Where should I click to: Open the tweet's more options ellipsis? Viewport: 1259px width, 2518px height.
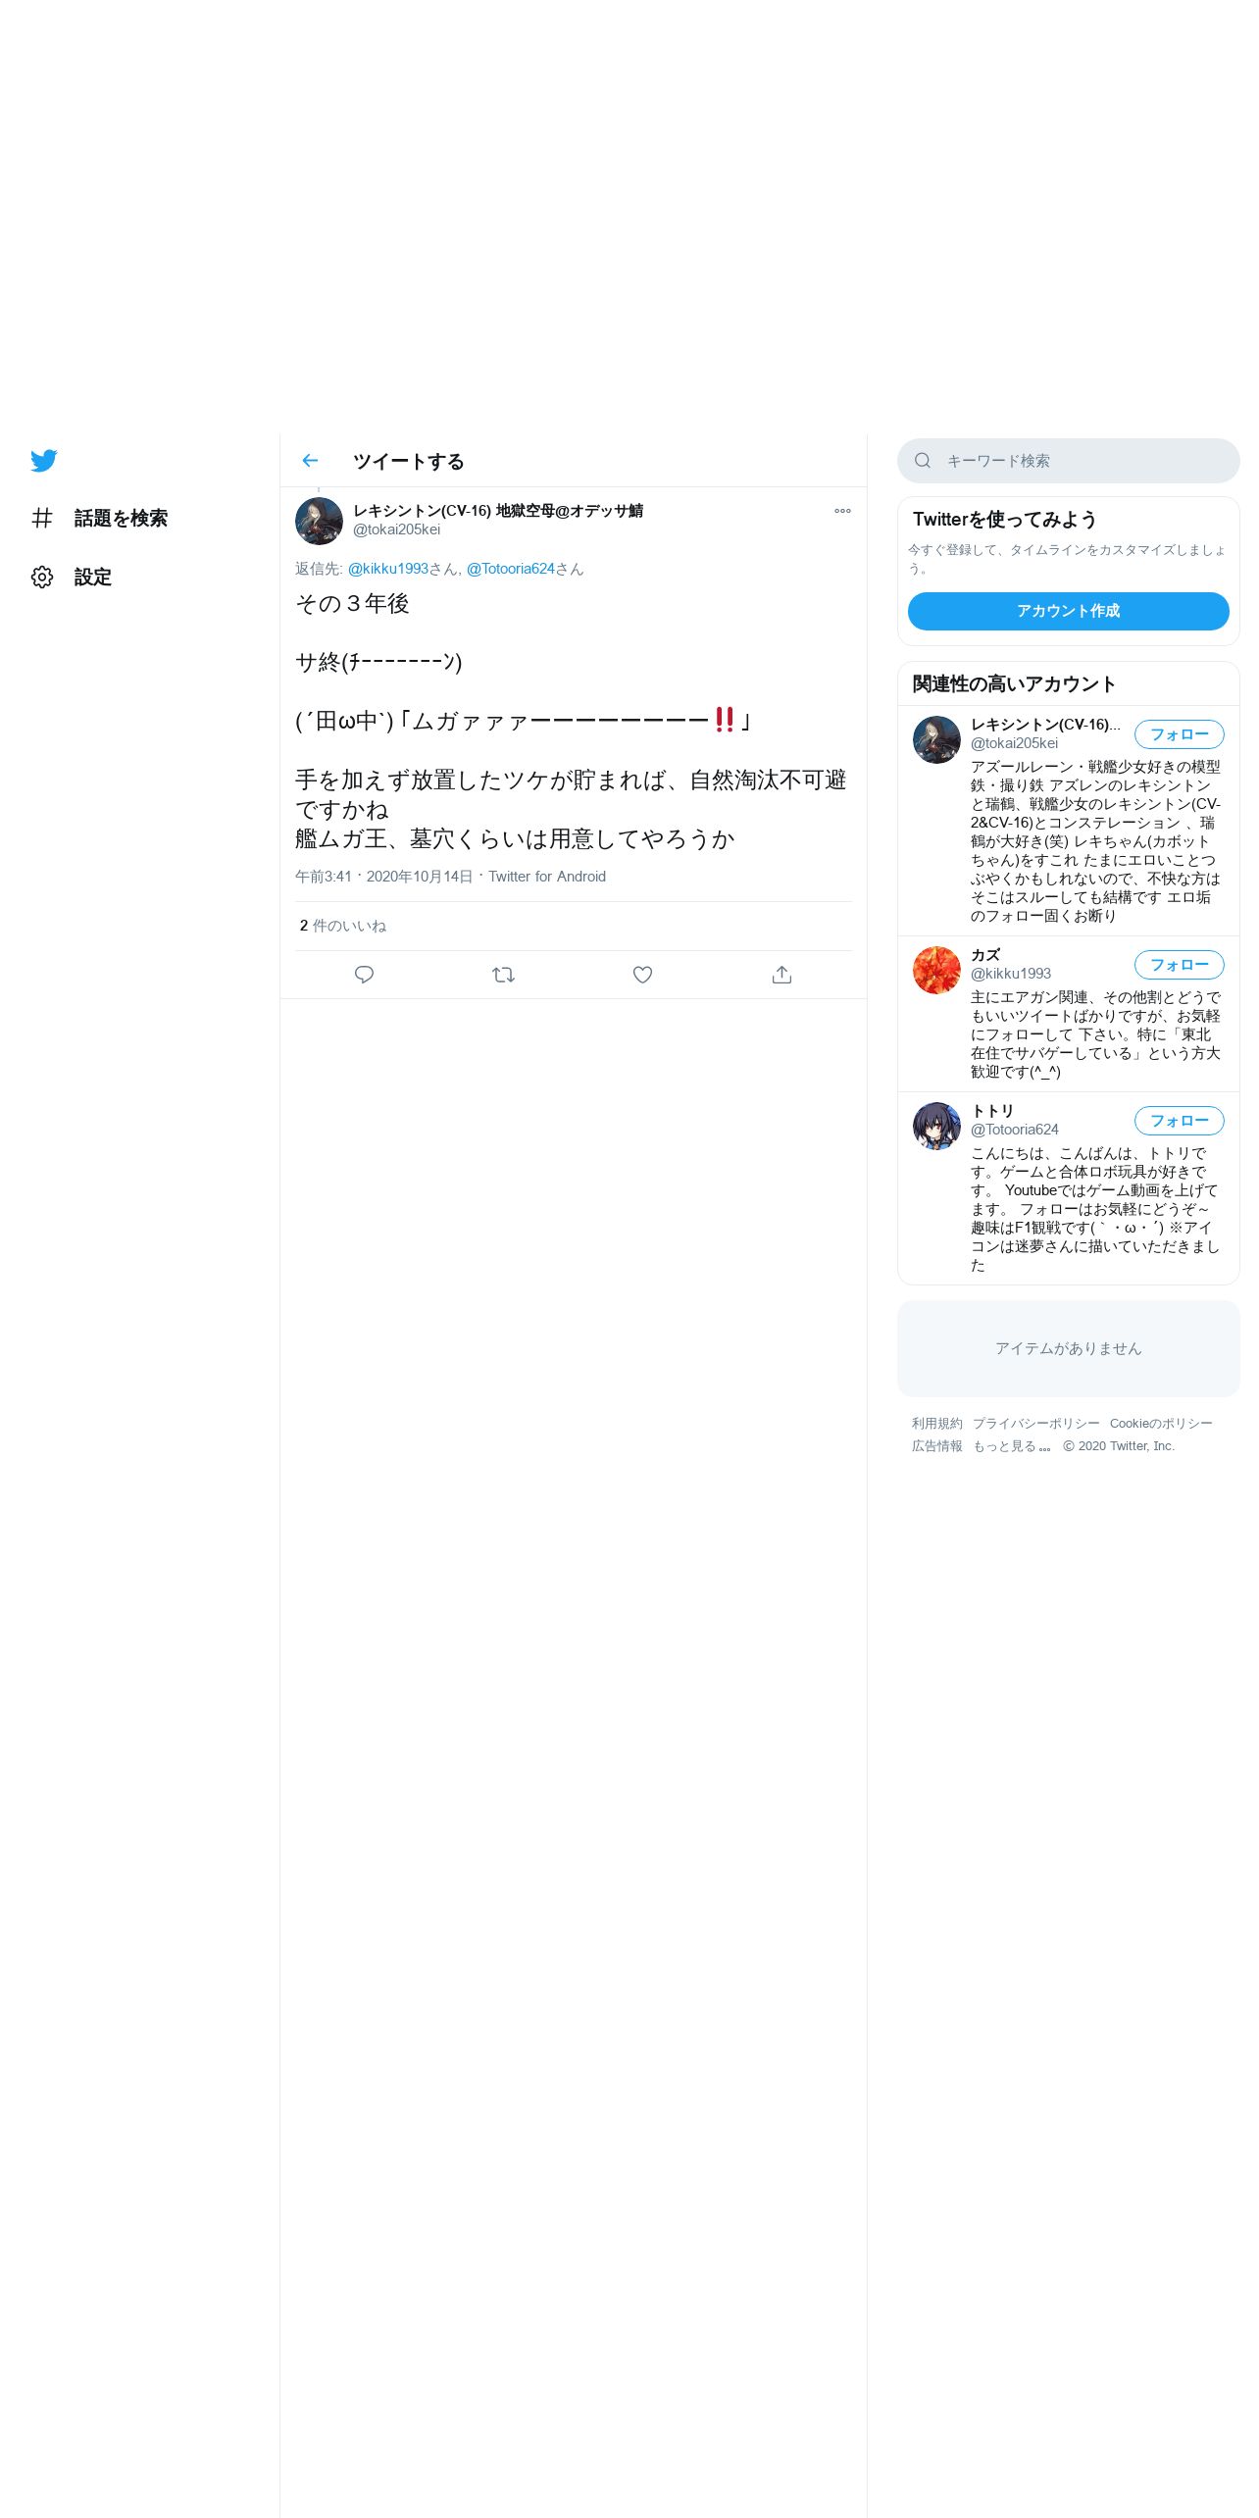click(842, 511)
